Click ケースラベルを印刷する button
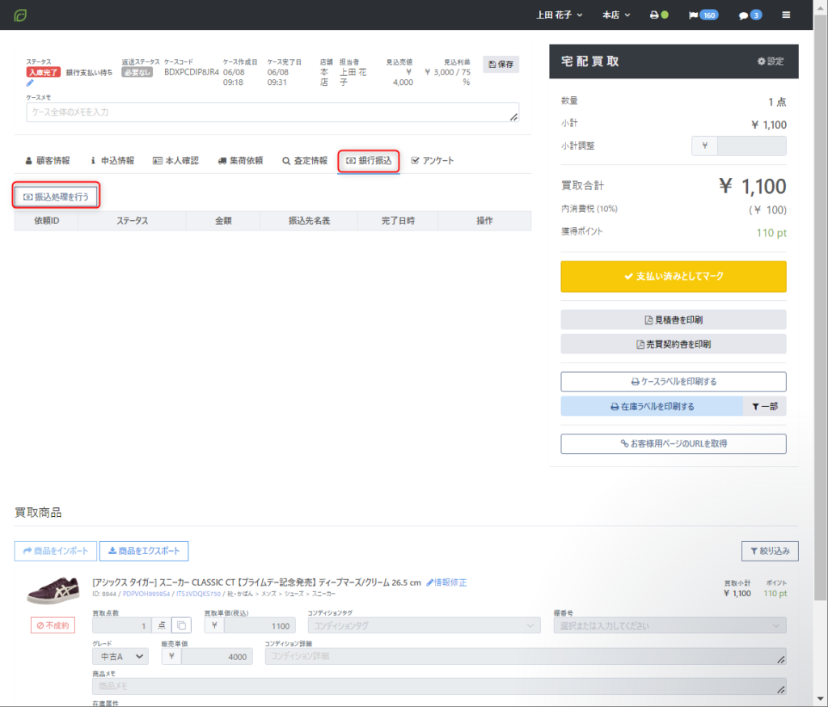 674,382
